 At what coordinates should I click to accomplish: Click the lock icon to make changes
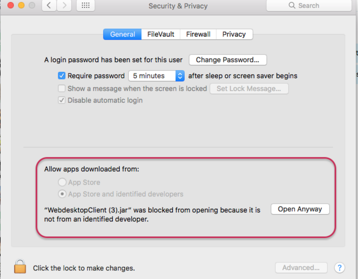pos(20,266)
